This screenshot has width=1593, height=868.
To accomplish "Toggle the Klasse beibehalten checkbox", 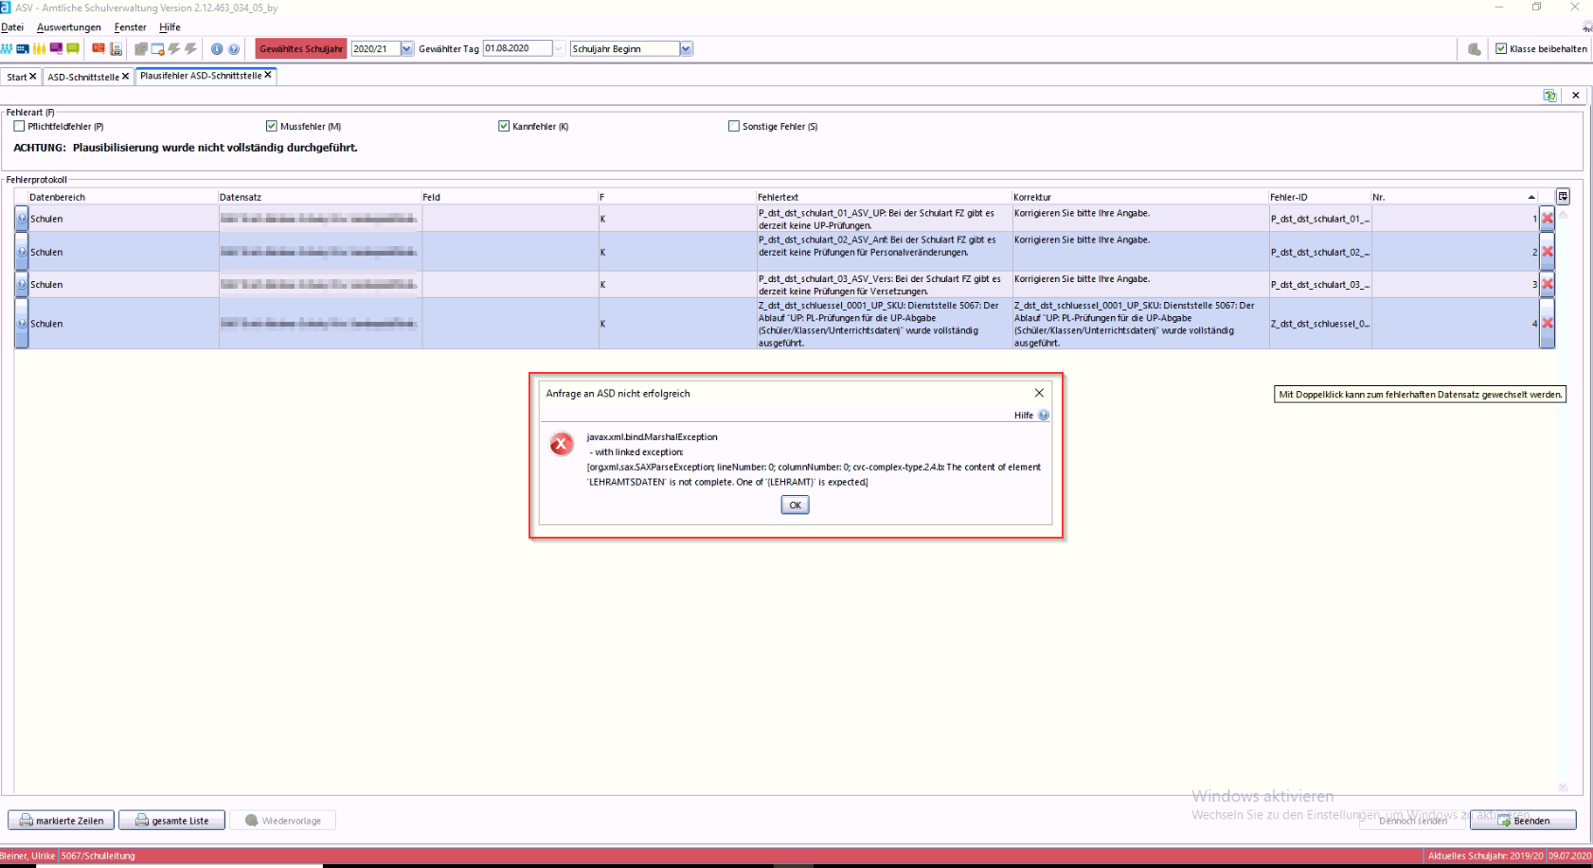I will (x=1501, y=48).
